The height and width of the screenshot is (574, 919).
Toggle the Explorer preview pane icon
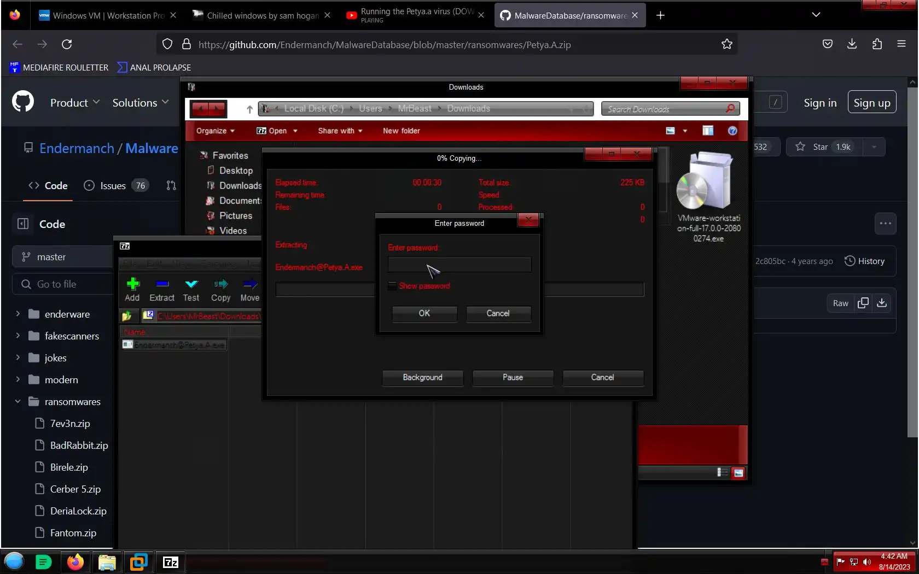708,131
